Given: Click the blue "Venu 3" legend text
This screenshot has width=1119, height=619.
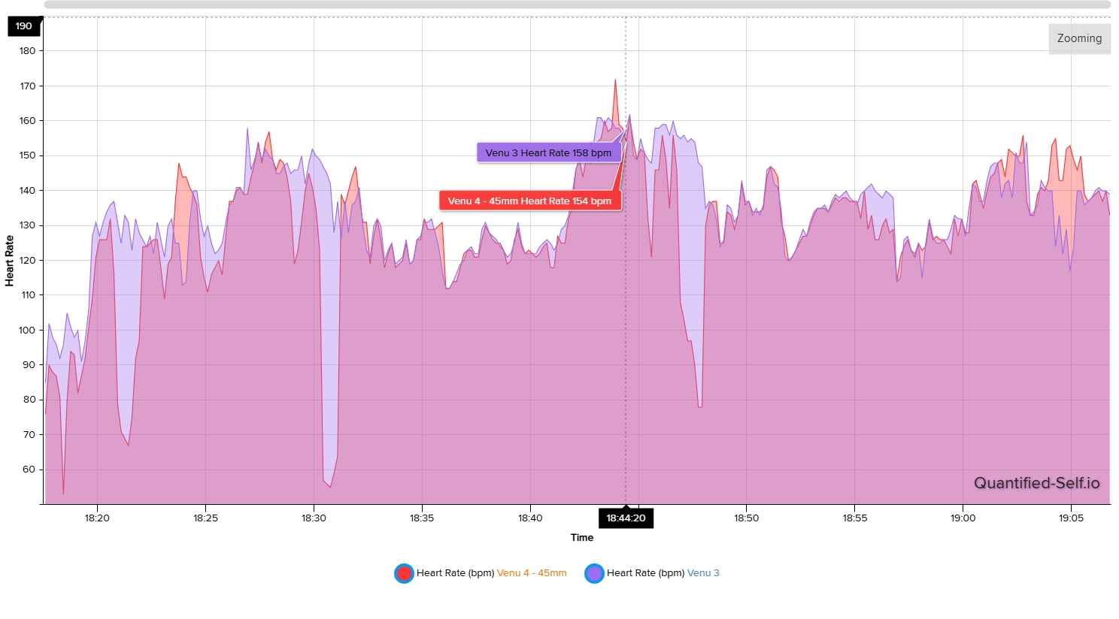Looking at the screenshot, I should pyautogui.click(x=703, y=573).
